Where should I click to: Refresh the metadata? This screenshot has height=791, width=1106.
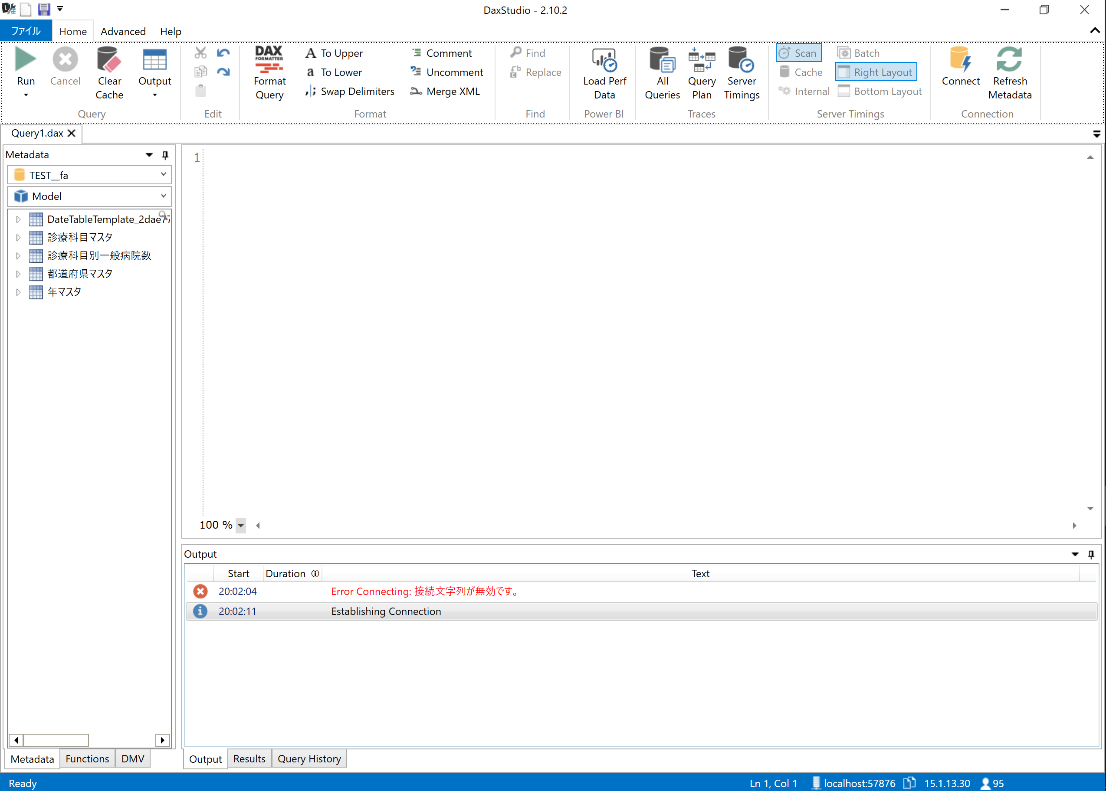(1010, 72)
